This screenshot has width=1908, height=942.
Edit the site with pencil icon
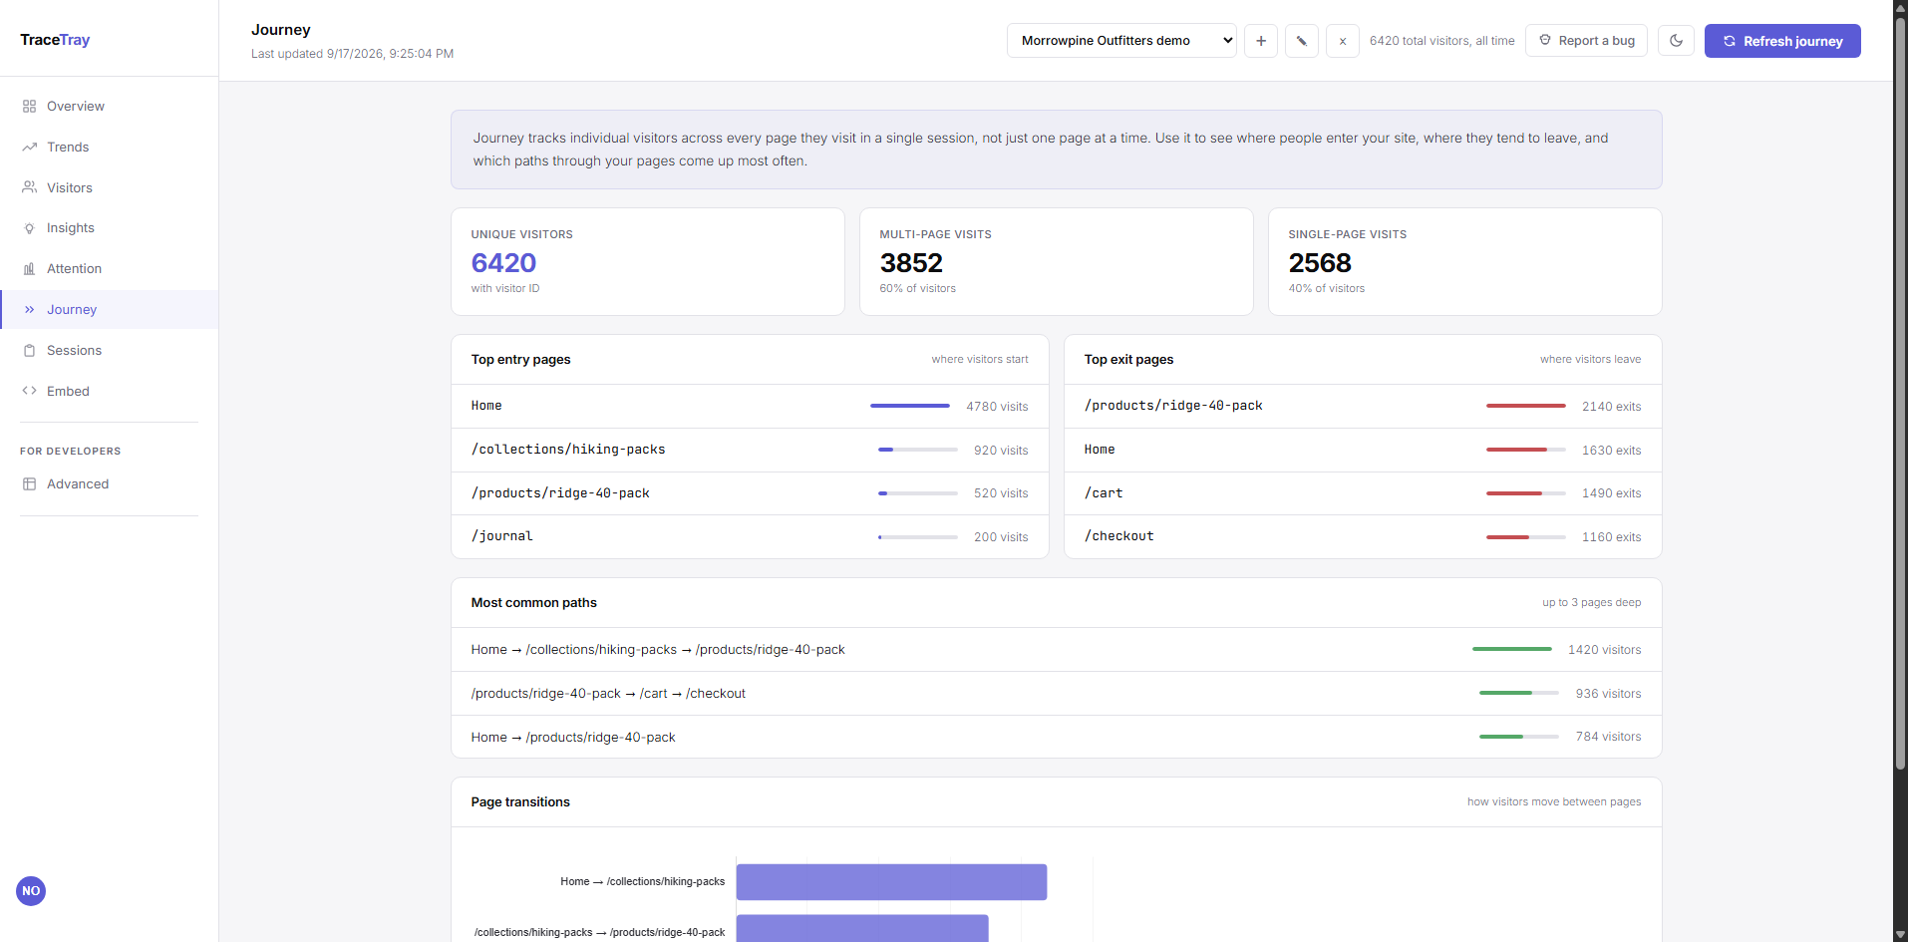click(x=1302, y=41)
